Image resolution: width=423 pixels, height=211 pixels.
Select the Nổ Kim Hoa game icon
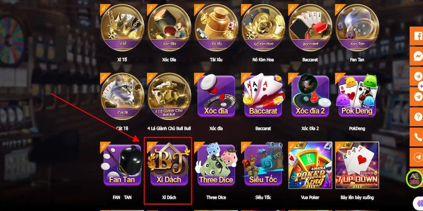[263, 28]
